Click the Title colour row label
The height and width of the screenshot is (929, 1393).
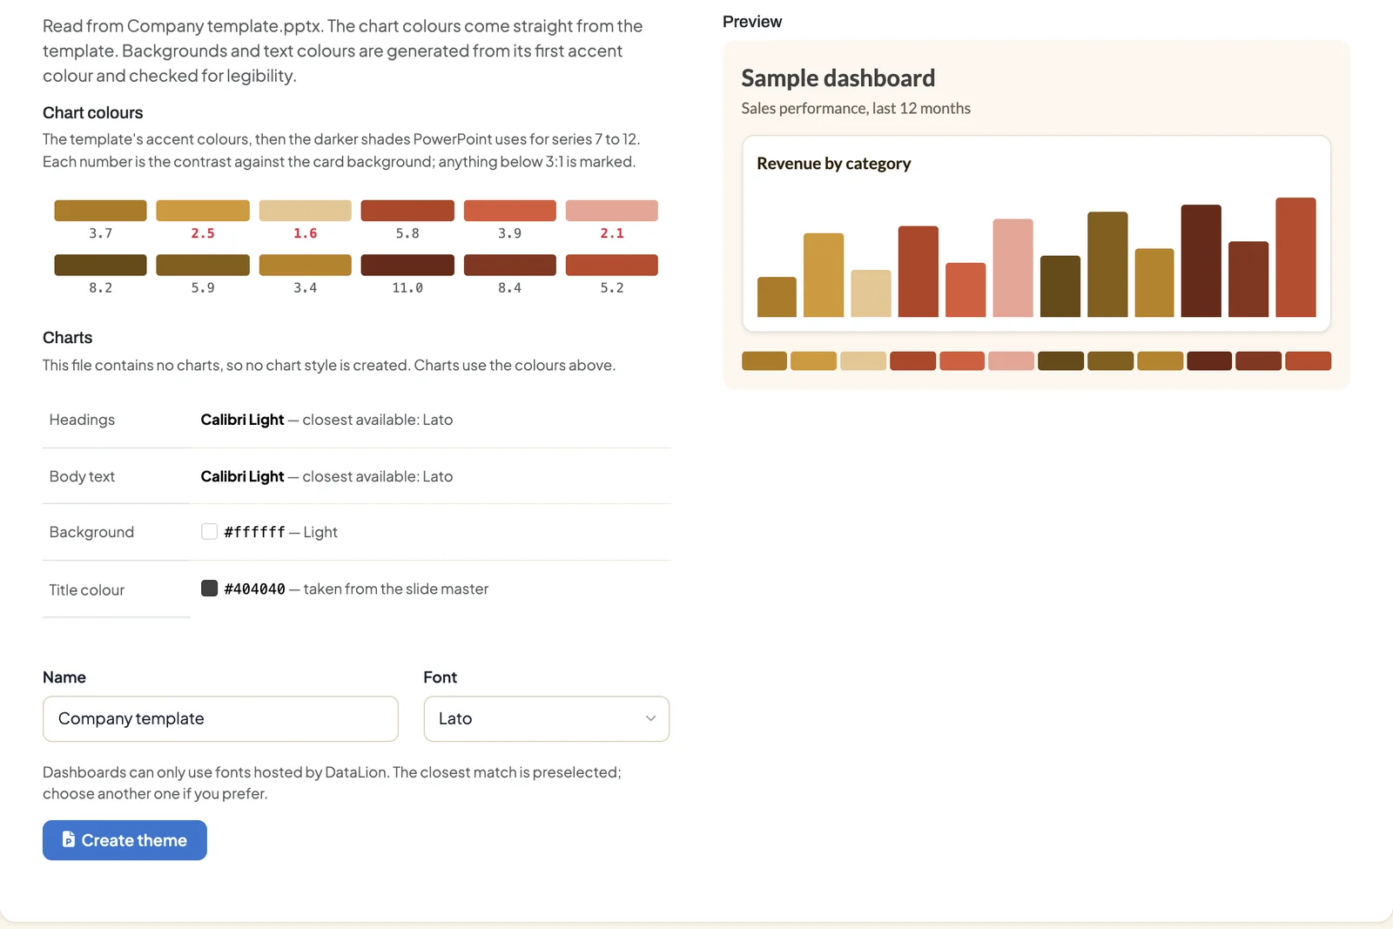[86, 590]
